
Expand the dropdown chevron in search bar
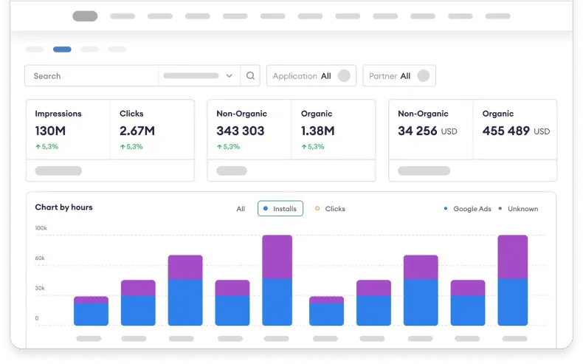(229, 76)
